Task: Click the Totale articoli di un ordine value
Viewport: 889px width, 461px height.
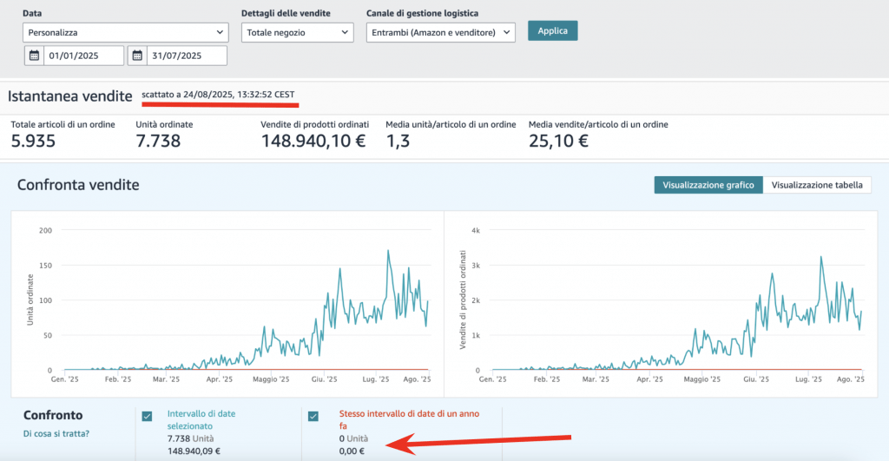Action: point(33,141)
